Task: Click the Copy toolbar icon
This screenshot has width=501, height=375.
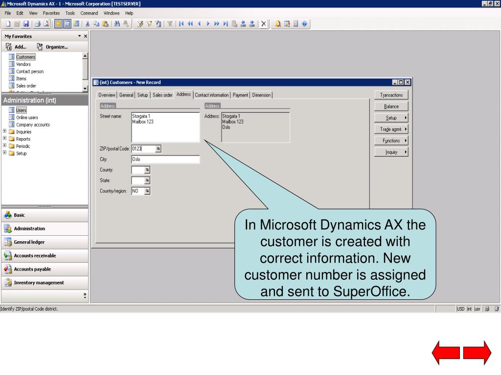Action: click(x=96, y=24)
